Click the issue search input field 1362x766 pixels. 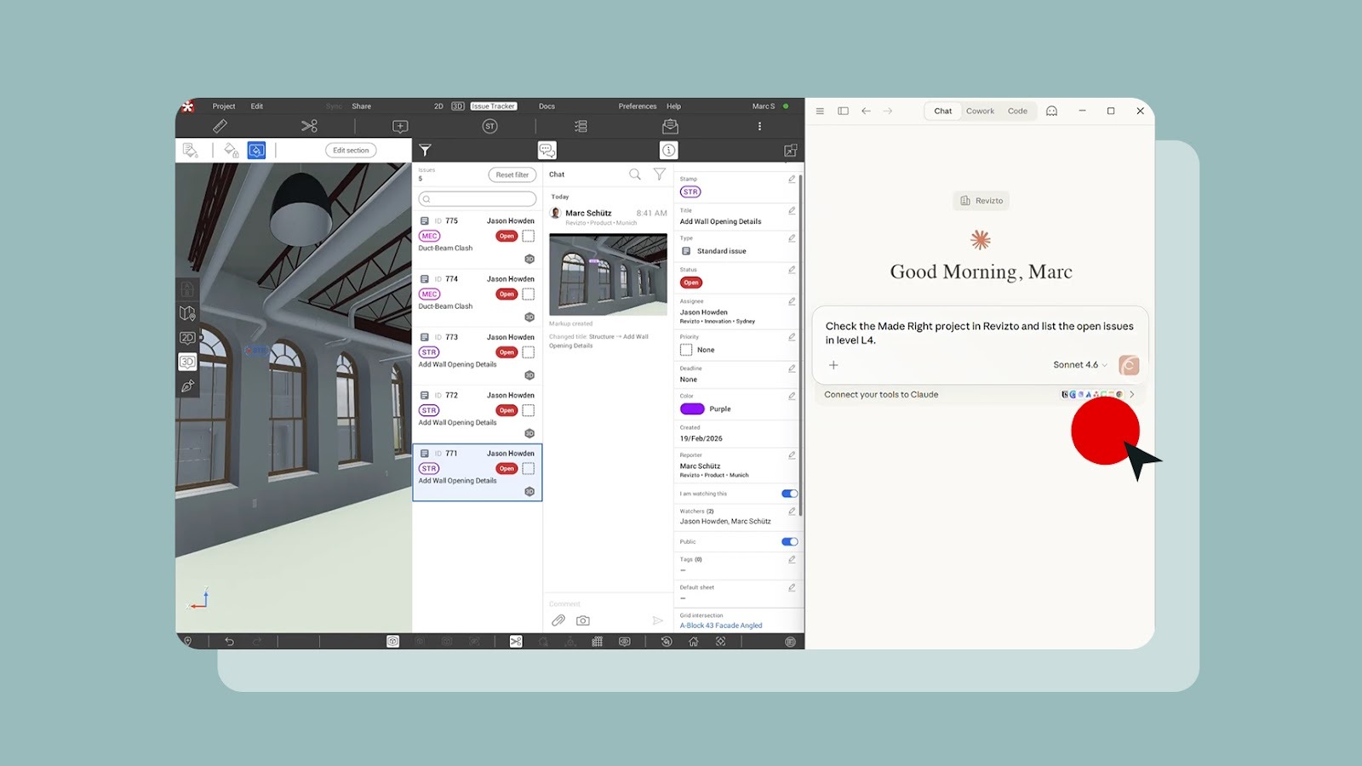click(478, 199)
